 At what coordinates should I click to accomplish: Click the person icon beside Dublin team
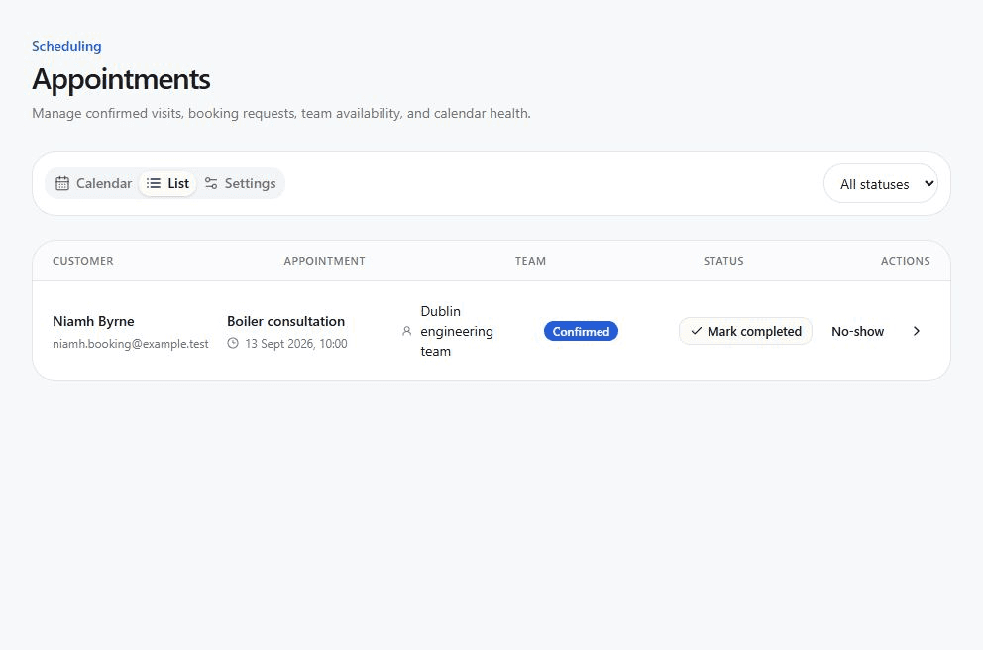click(407, 331)
